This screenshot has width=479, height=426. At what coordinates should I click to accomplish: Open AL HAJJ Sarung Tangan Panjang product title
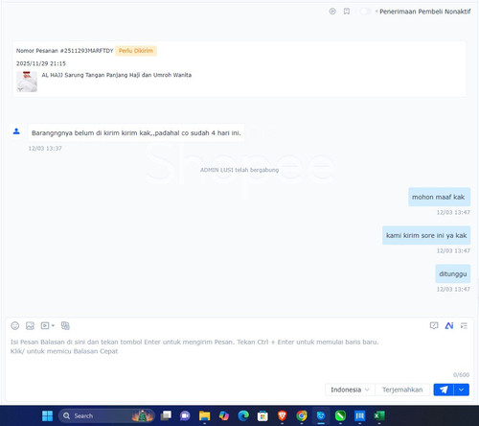coord(117,75)
